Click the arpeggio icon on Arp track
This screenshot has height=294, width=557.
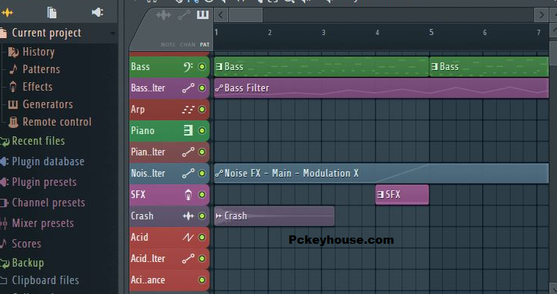point(188,110)
